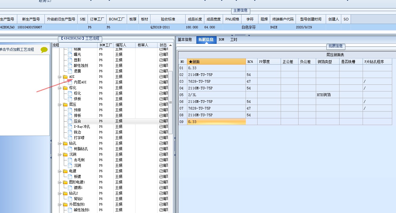Click document icon beside 铣边
The height and width of the screenshot is (213, 396).
(70, 132)
